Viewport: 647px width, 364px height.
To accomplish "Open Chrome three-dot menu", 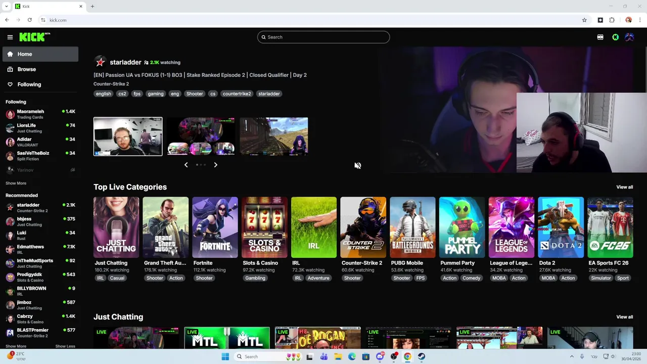I will (640, 20).
